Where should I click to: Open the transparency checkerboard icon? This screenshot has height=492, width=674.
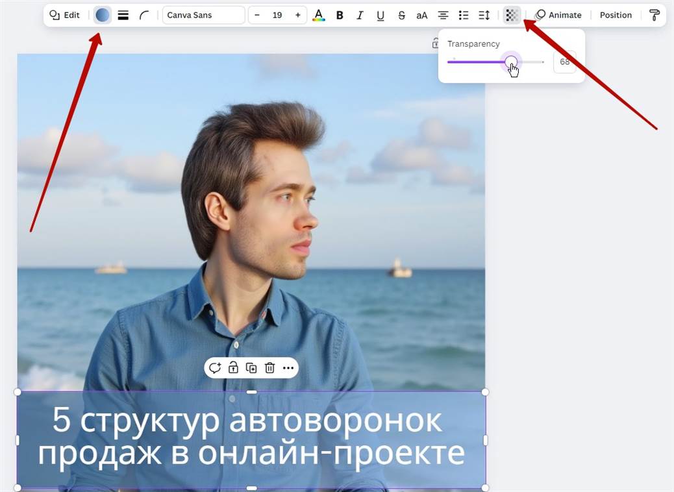click(512, 15)
